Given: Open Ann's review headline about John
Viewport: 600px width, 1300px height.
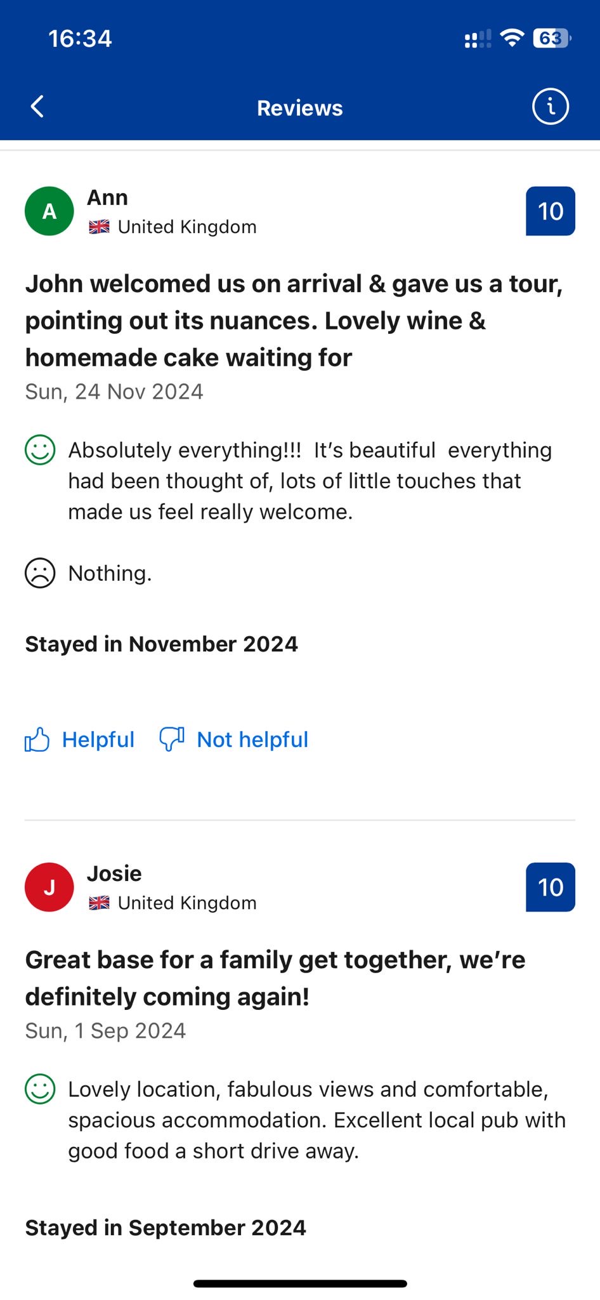Looking at the screenshot, I should coord(294,321).
